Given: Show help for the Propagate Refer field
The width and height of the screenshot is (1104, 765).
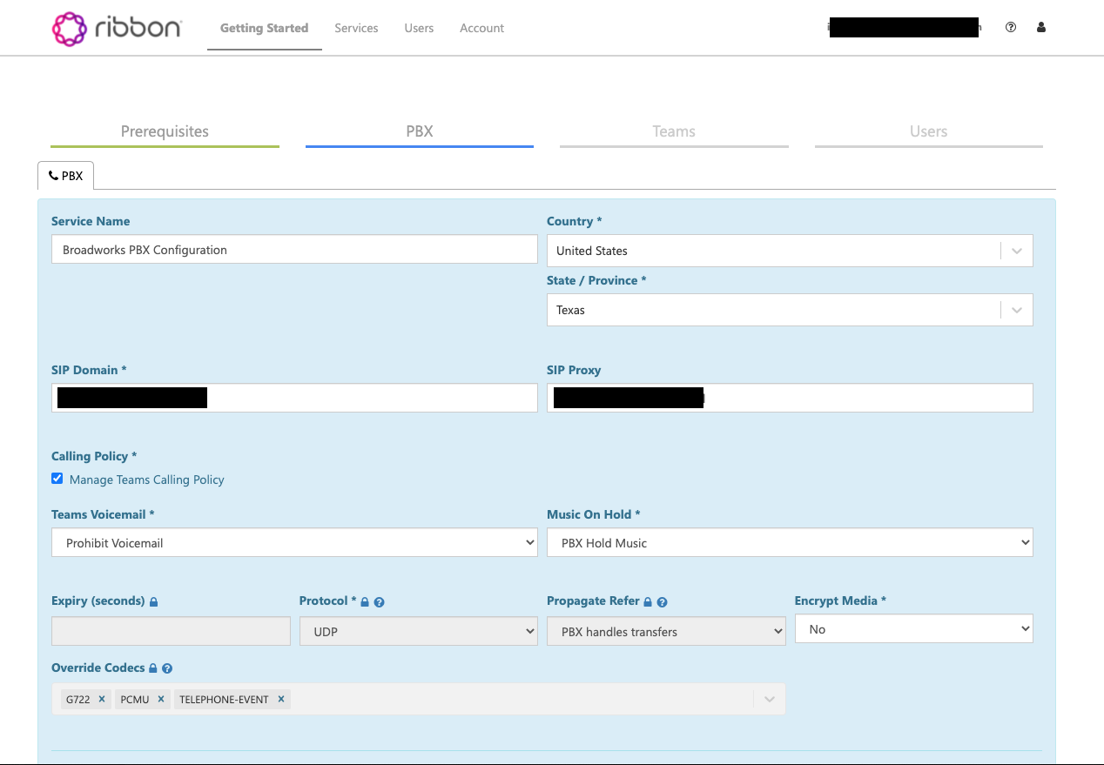Looking at the screenshot, I should click(x=663, y=601).
